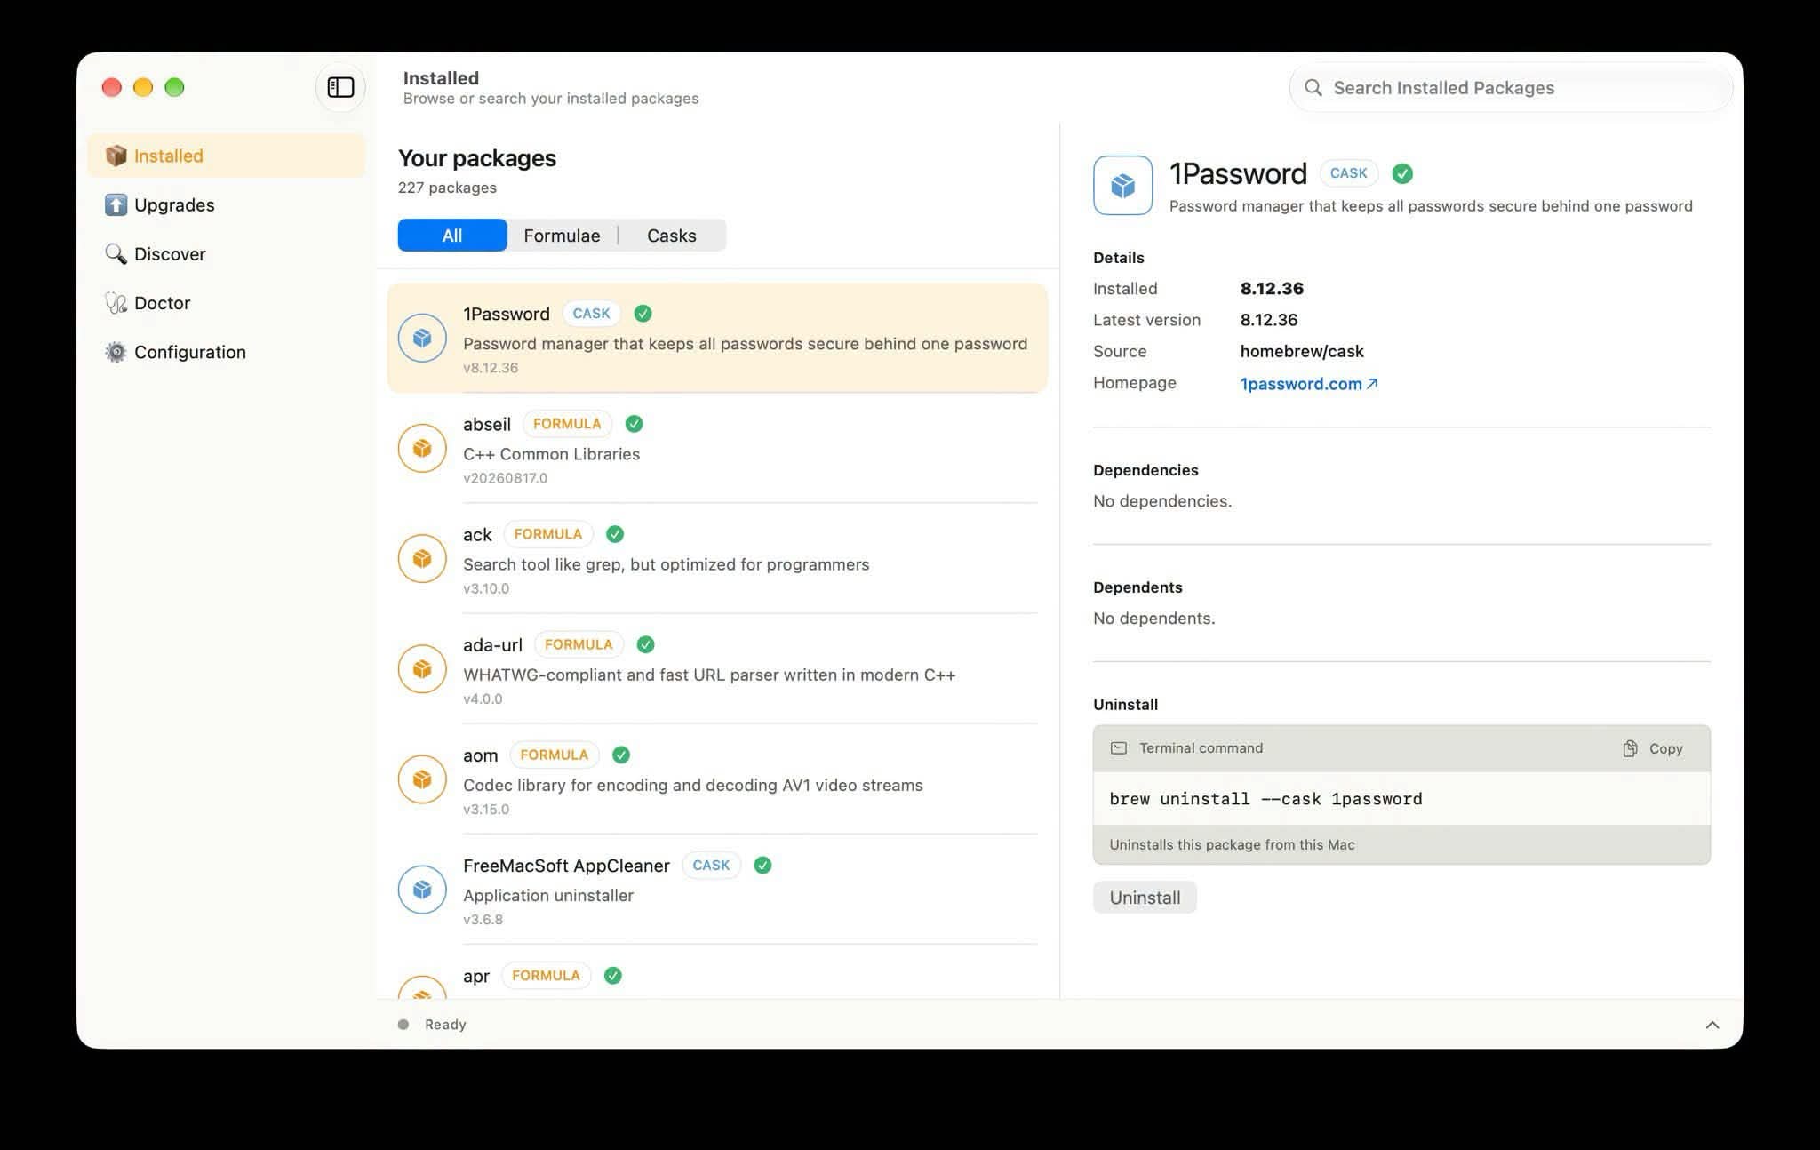1820x1150 pixels.
Task: Click the Doctor stethoscope icon
Action: click(x=116, y=303)
